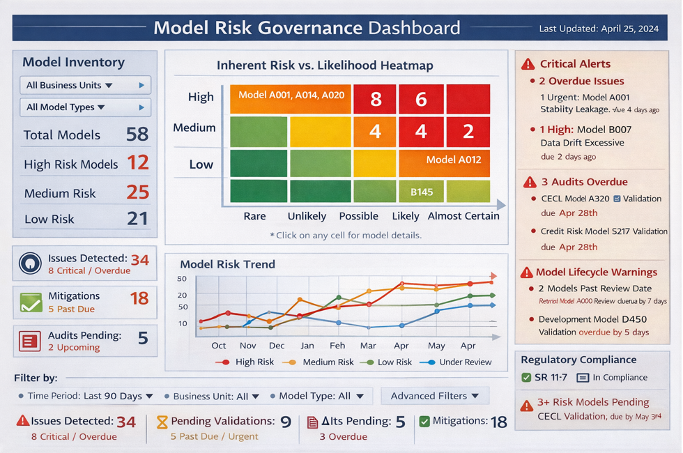
Task: Click the Model Lifecycle Warnings triangle icon
Action: tap(527, 272)
